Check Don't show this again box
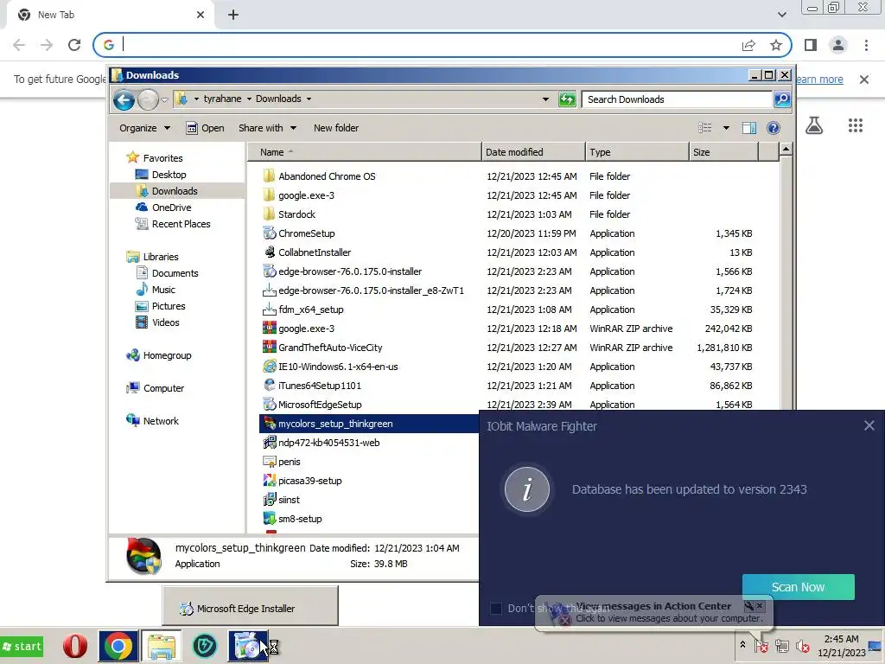Image resolution: width=885 pixels, height=664 pixels. pyautogui.click(x=496, y=609)
